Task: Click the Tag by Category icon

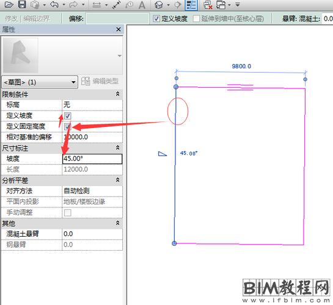Action: [129, 5]
